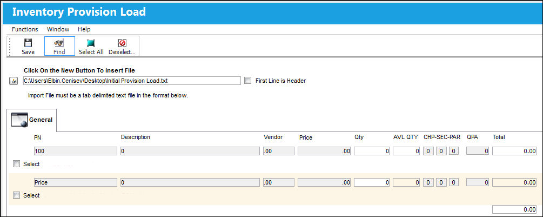
Task: Click the Qty column header
Action: point(359,137)
